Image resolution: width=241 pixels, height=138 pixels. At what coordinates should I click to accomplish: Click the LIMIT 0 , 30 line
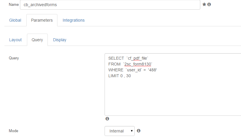[x=119, y=76]
